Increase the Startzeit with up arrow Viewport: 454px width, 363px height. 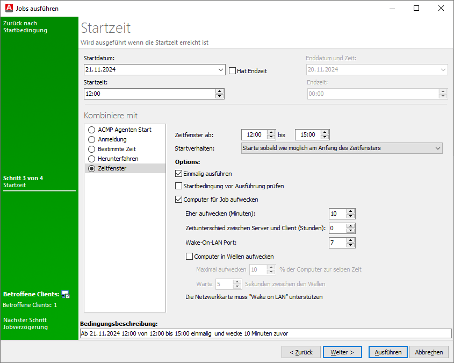219,91
